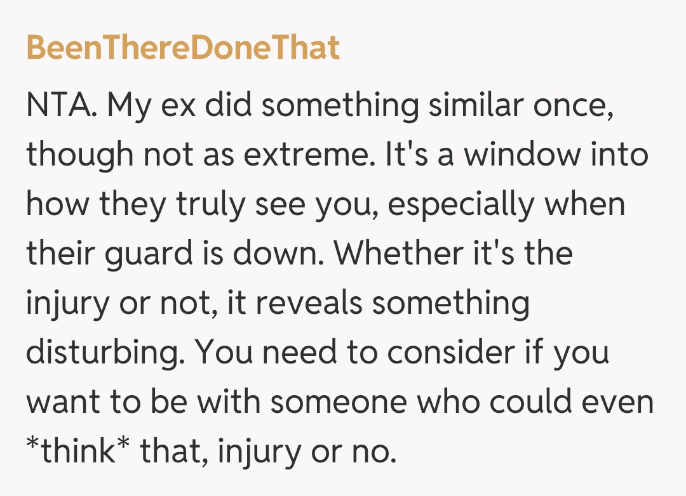
Task: Click the emphasized '*think*' word
Action: point(77,452)
